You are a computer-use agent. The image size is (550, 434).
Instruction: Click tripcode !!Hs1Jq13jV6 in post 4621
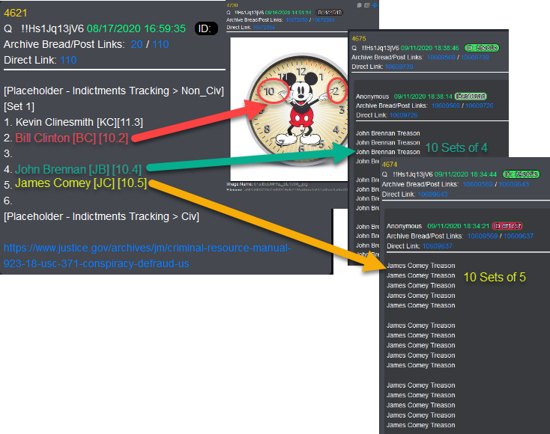(52, 28)
